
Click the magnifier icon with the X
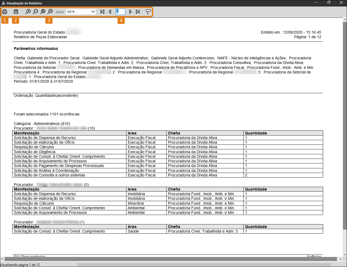click(43, 12)
